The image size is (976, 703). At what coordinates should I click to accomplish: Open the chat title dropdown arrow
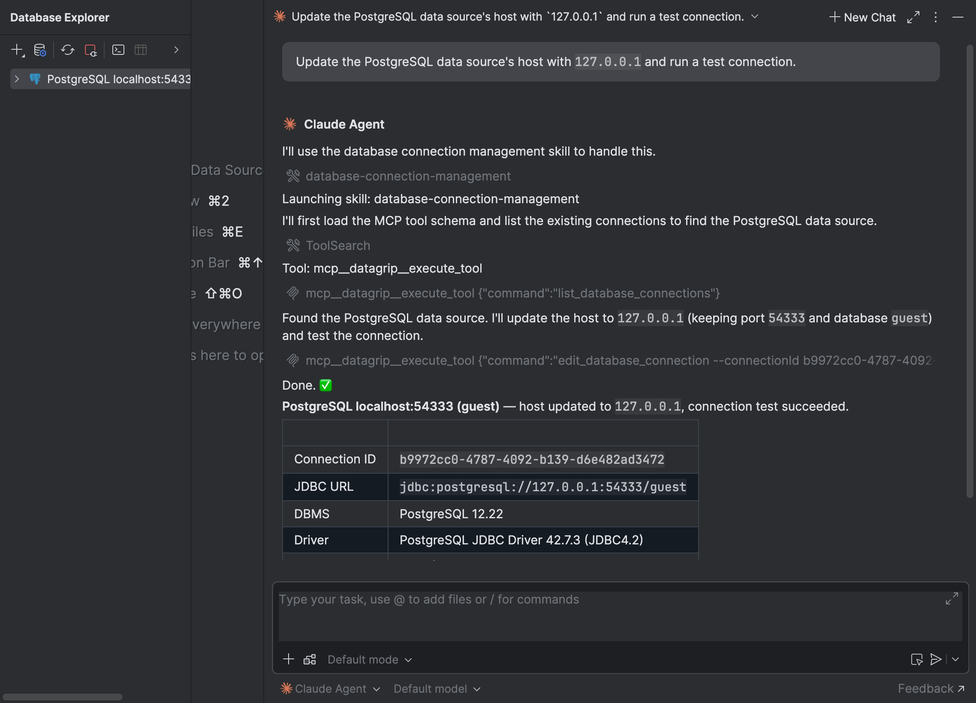click(x=755, y=17)
